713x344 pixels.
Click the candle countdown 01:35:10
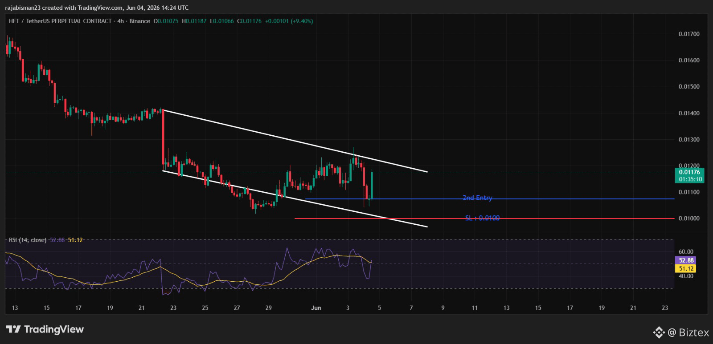click(x=690, y=179)
